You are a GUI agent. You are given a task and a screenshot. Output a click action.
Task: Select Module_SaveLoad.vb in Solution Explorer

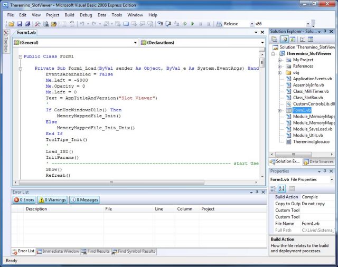[312, 129]
